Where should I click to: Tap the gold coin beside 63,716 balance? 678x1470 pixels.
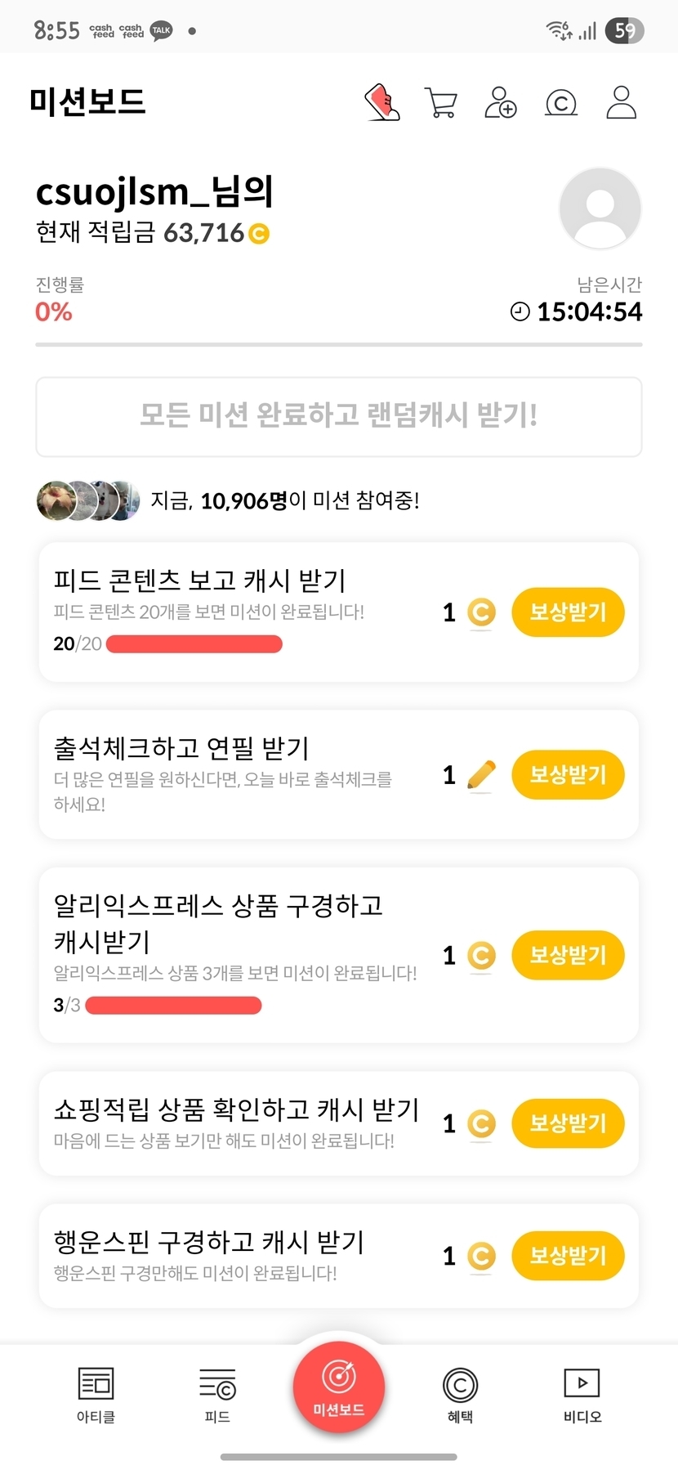click(x=258, y=234)
